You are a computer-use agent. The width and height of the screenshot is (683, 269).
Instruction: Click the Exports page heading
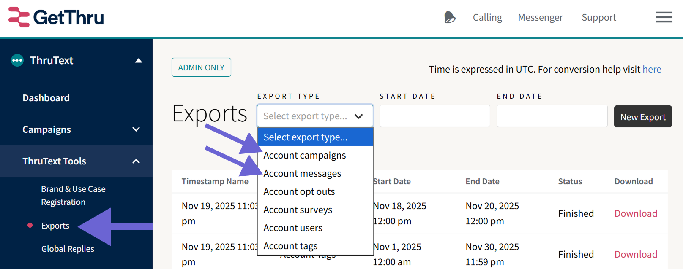pyautogui.click(x=210, y=114)
